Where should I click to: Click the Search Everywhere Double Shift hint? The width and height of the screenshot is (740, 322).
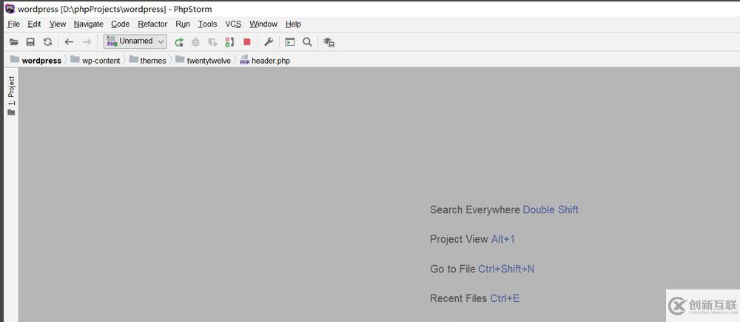(504, 209)
